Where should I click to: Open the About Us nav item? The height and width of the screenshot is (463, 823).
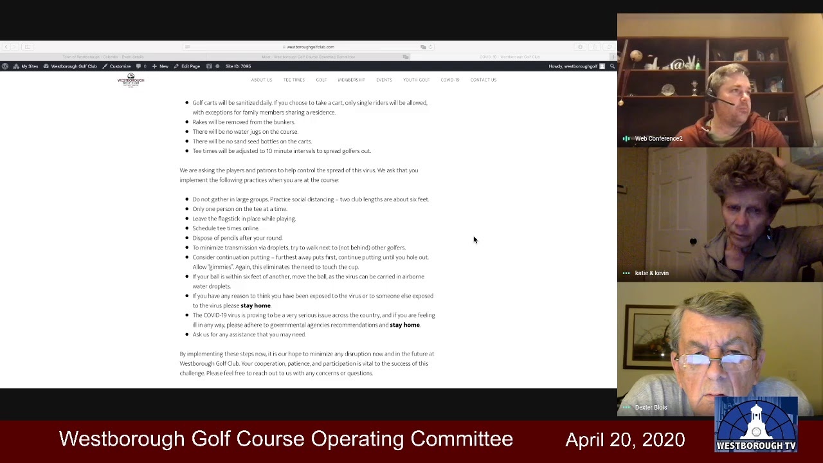point(262,80)
